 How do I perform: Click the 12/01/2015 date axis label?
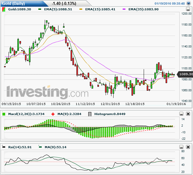[110, 104]
